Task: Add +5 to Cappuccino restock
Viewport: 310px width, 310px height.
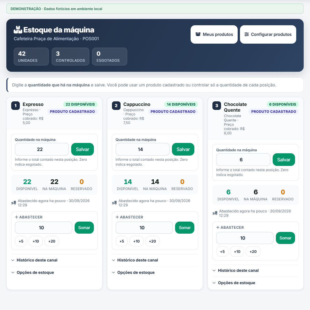Action: [x=122, y=241]
